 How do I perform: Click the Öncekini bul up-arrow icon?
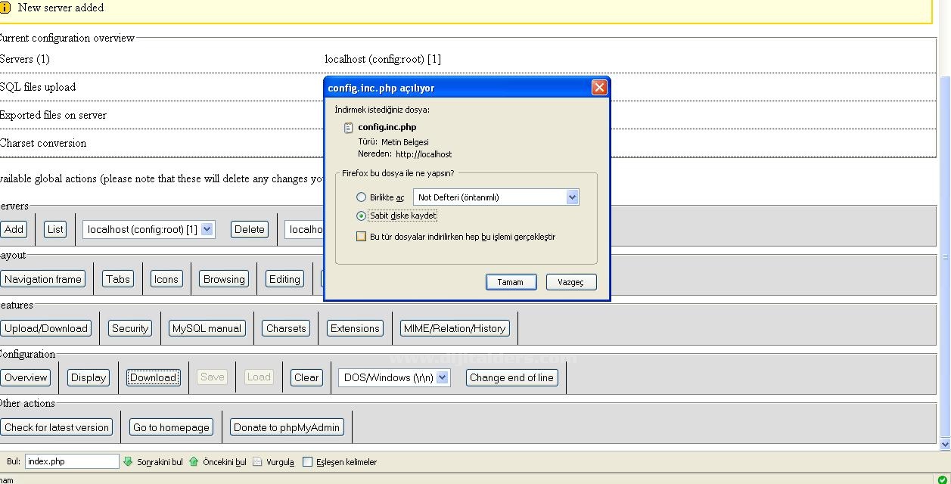point(194,461)
